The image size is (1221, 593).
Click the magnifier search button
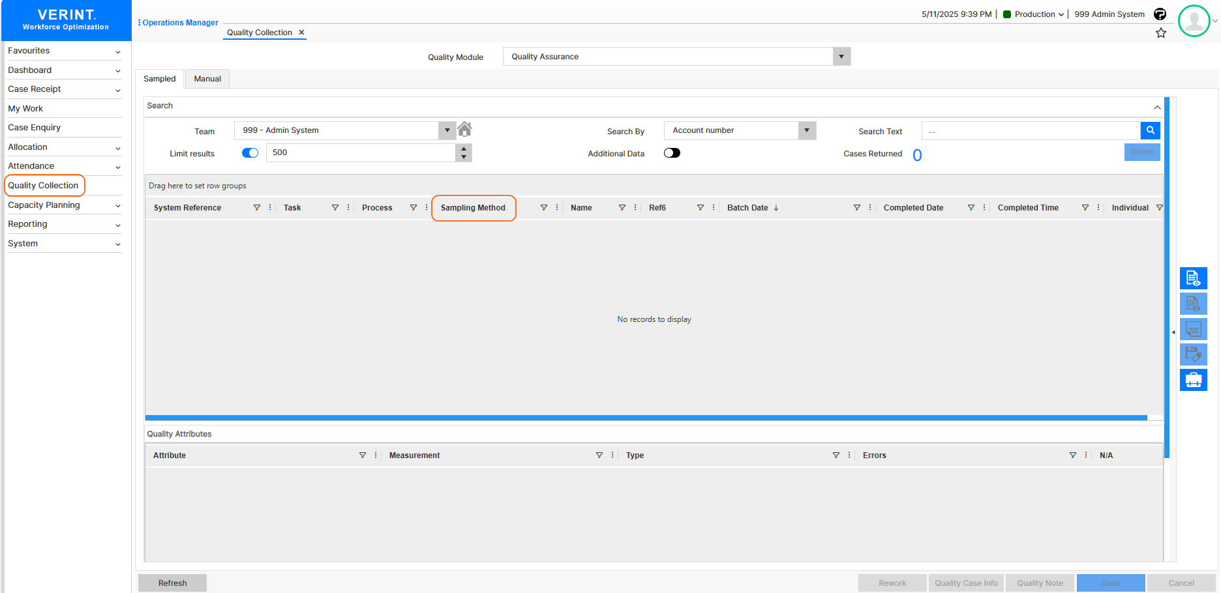coord(1150,130)
